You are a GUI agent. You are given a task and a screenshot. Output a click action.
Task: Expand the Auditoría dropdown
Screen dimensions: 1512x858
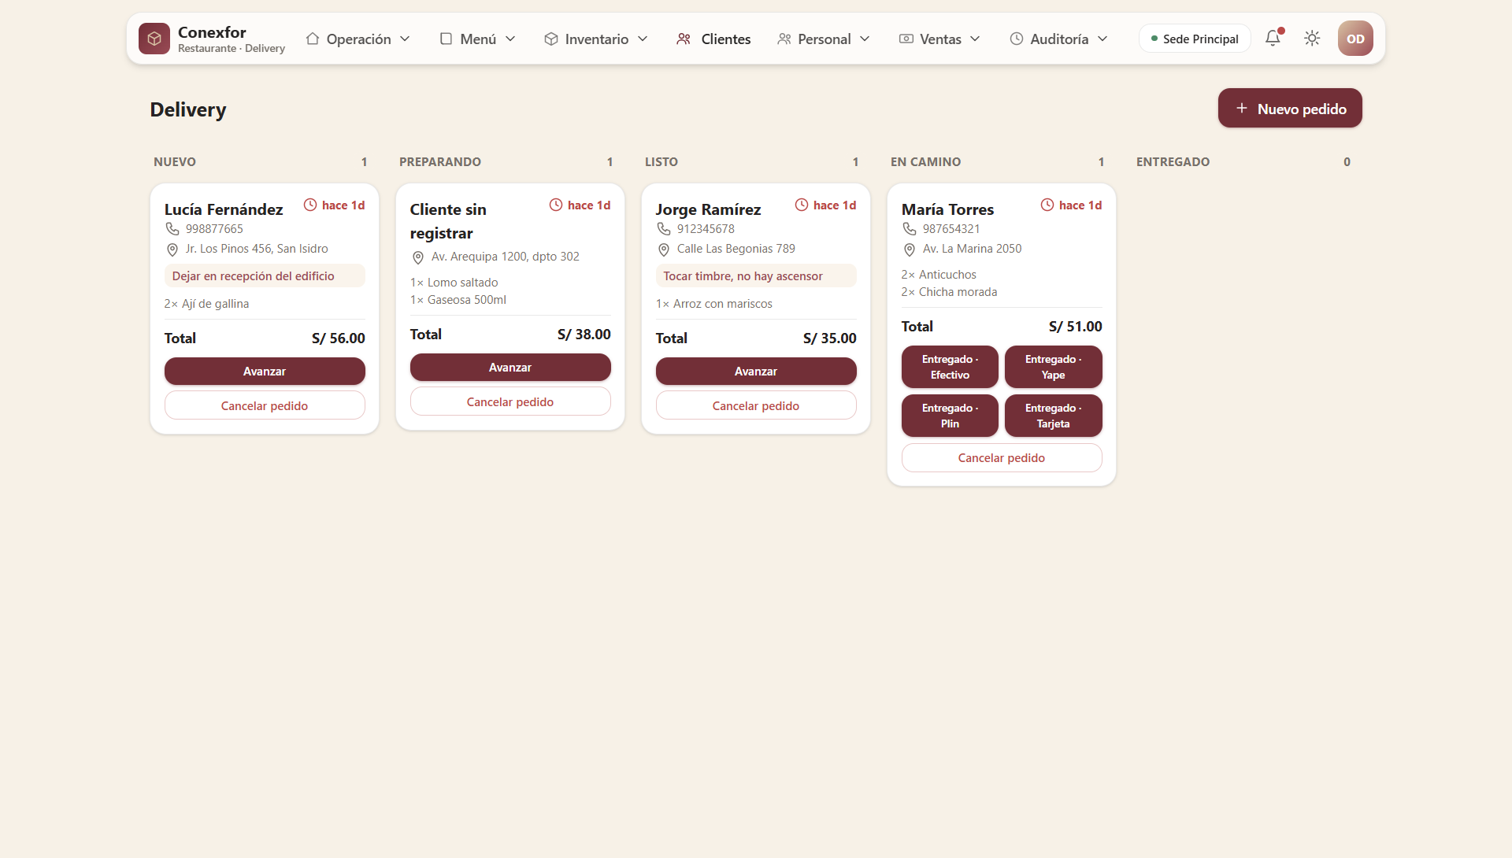pos(1059,39)
